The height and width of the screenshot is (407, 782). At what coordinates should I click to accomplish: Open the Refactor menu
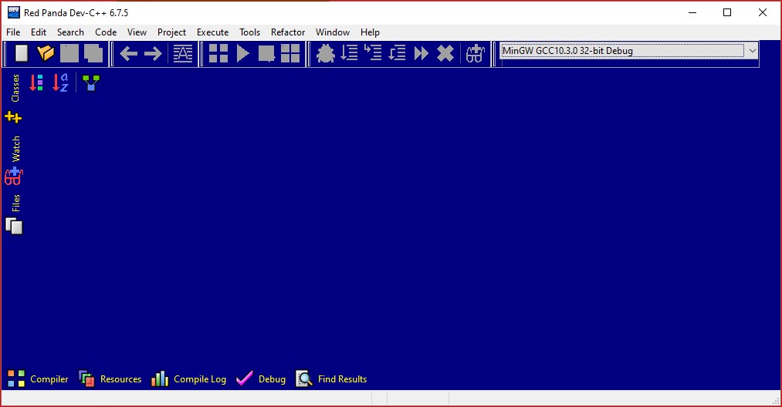[288, 32]
